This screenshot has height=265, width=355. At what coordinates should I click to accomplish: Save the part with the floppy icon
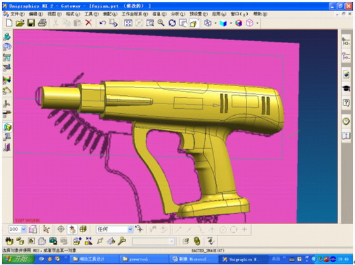click(31, 23)
